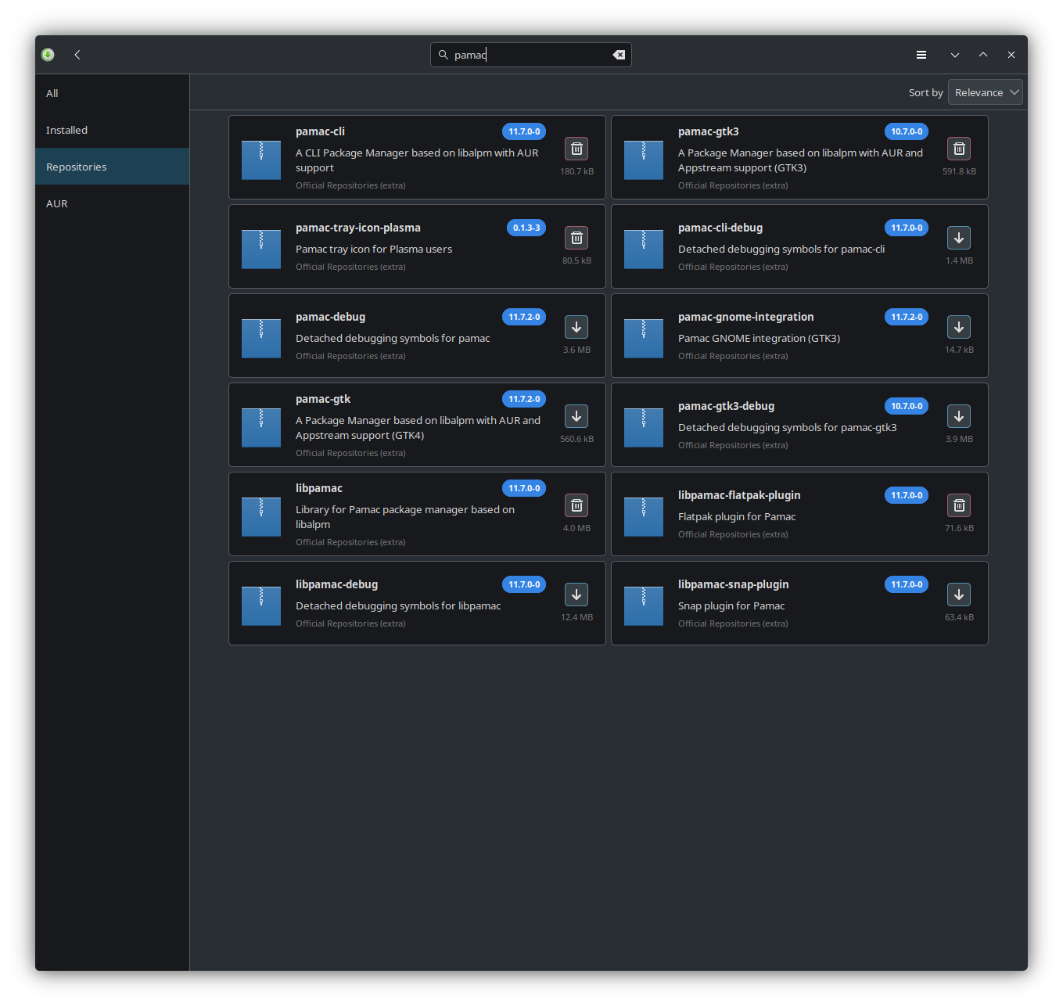Click the libpamac package archive icon
Image resolution: width=1063 pixels, height=1006 pixels.
coord(261,517)
